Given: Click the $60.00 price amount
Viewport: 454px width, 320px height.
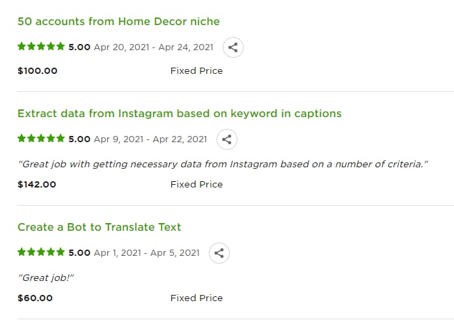Looking at the screenshot, I should [35, 298].
